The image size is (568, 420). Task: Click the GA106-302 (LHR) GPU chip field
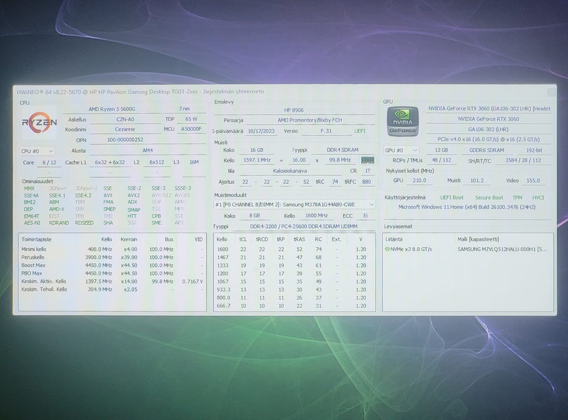pos(488,129)
